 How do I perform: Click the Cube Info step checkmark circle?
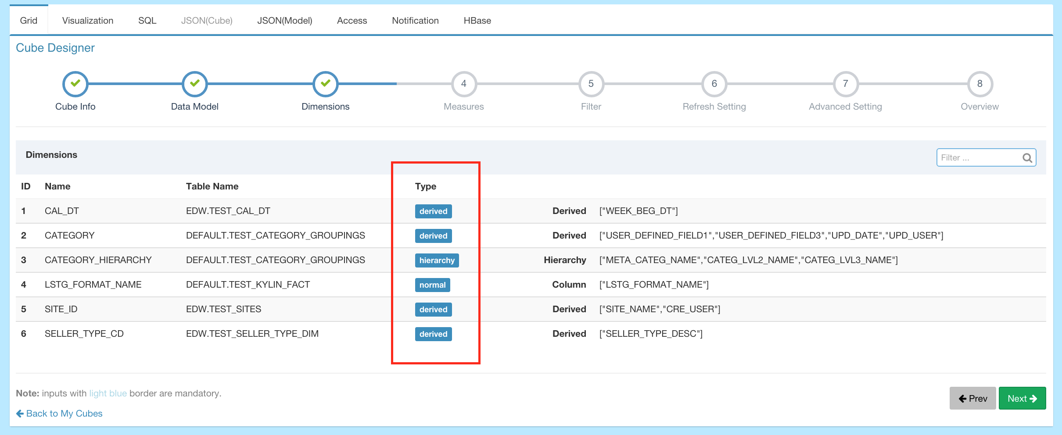click(75, 84)
